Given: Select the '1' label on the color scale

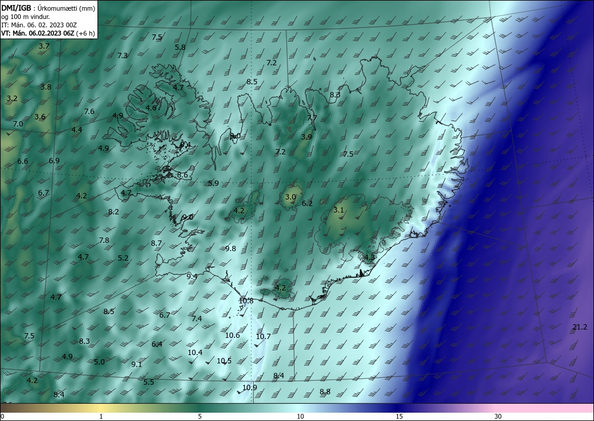Looking at the screenshot, I should 101,417.
